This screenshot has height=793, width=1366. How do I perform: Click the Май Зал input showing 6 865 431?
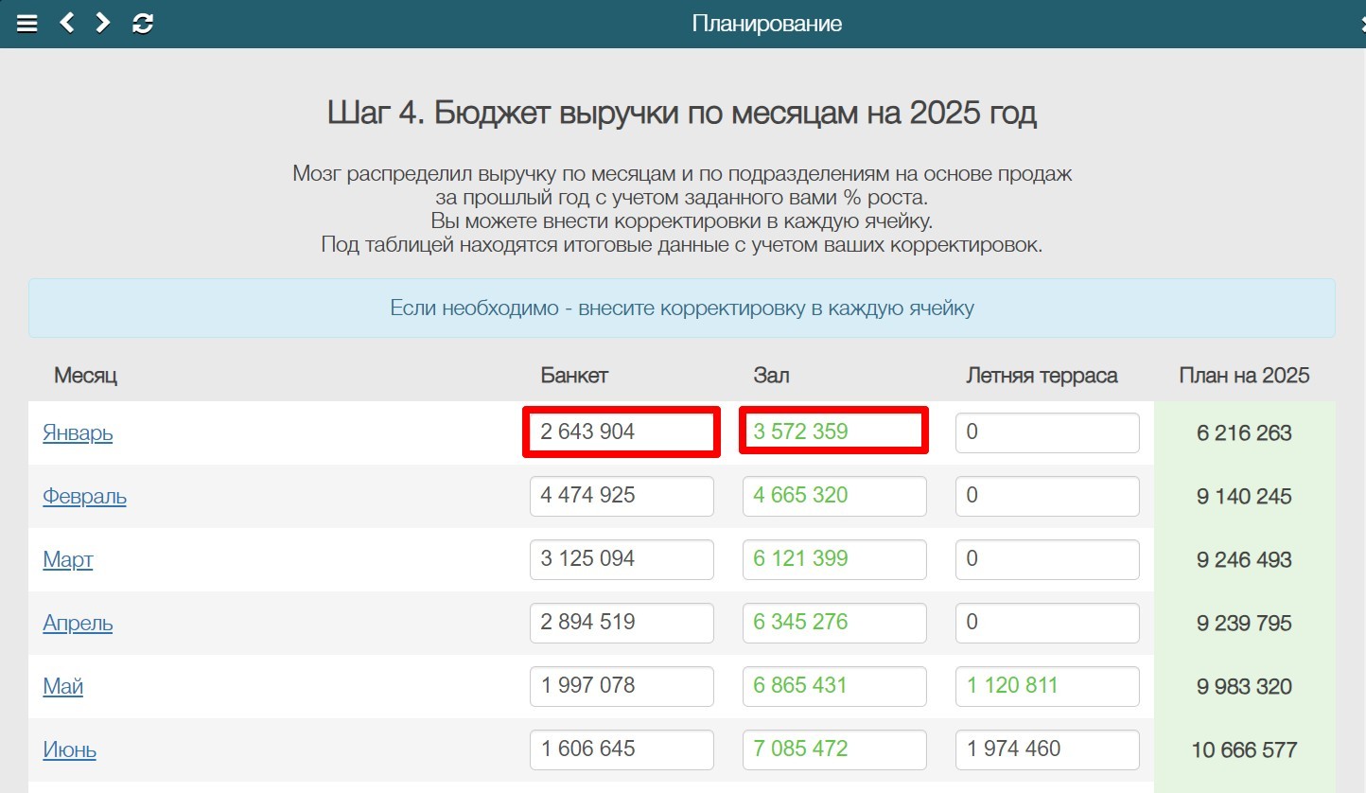[833, 686]
